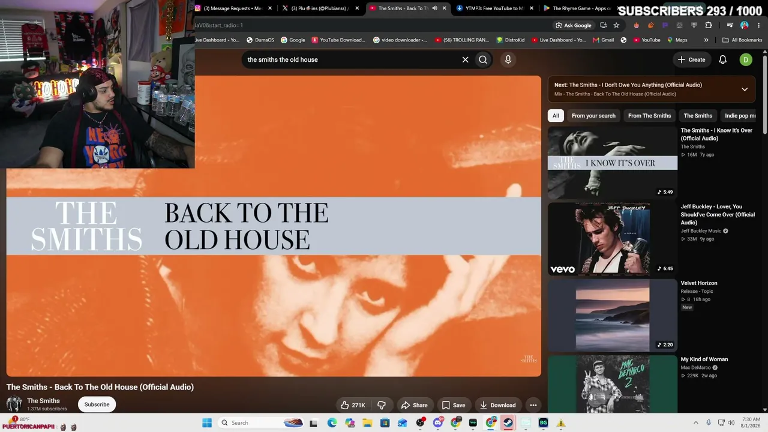
Task: Click the Windows taskbar Search box
Action: pos(259,423)
